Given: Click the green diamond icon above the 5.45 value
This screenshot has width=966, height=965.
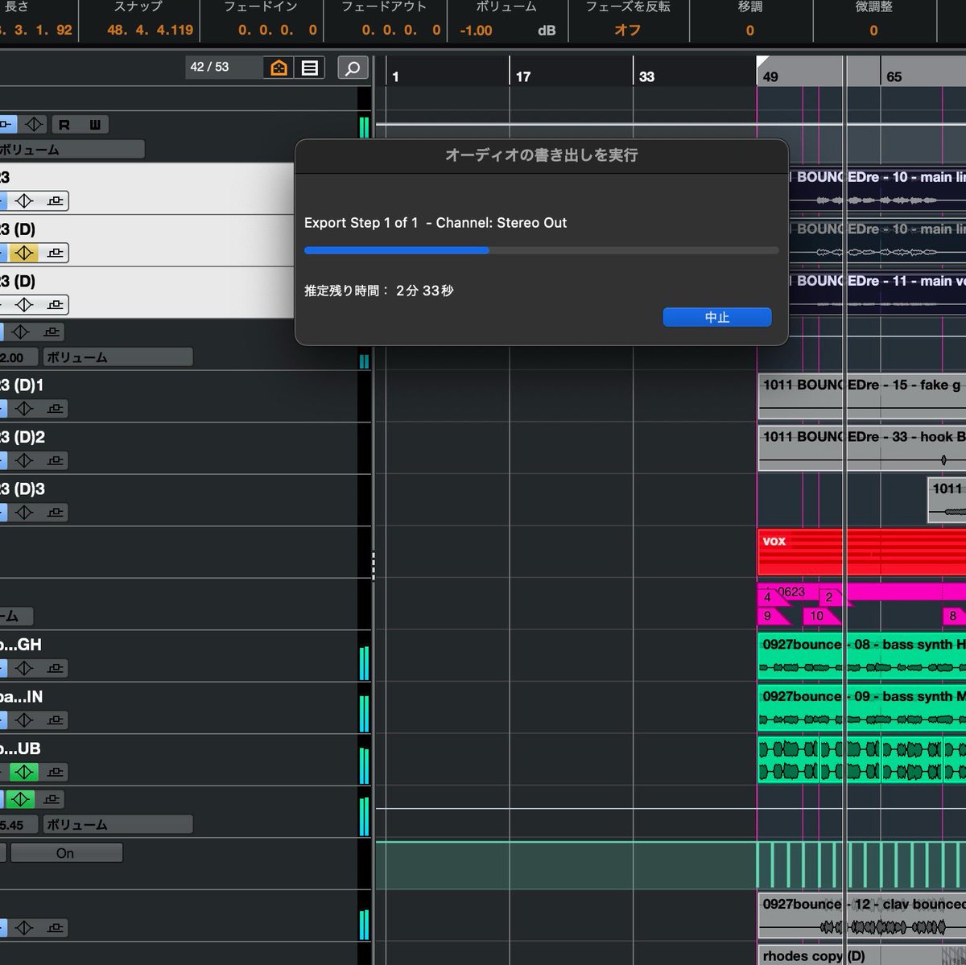Looking at the screenshot, I should click(20, 799).
